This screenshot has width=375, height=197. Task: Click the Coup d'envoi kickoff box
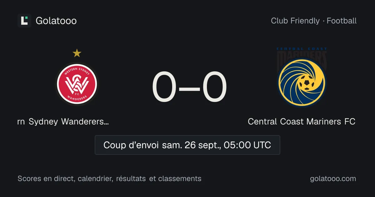point(187,145)
